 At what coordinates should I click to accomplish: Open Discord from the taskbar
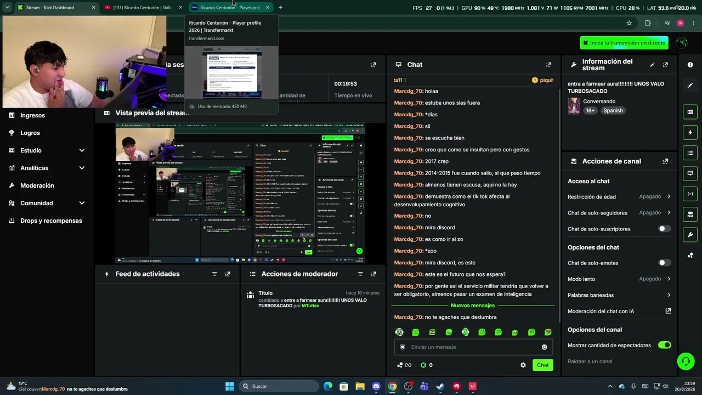click(376, 386)
